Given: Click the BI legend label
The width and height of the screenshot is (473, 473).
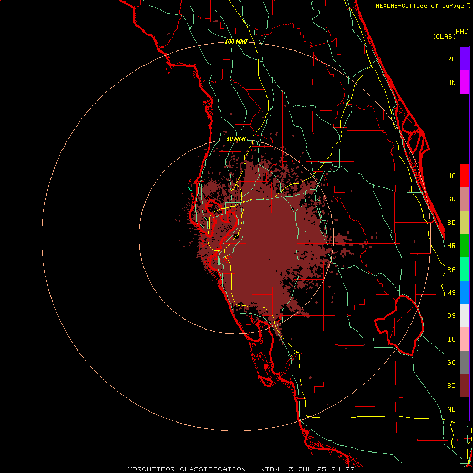Looking at the screenshot, I should [451, 386].
